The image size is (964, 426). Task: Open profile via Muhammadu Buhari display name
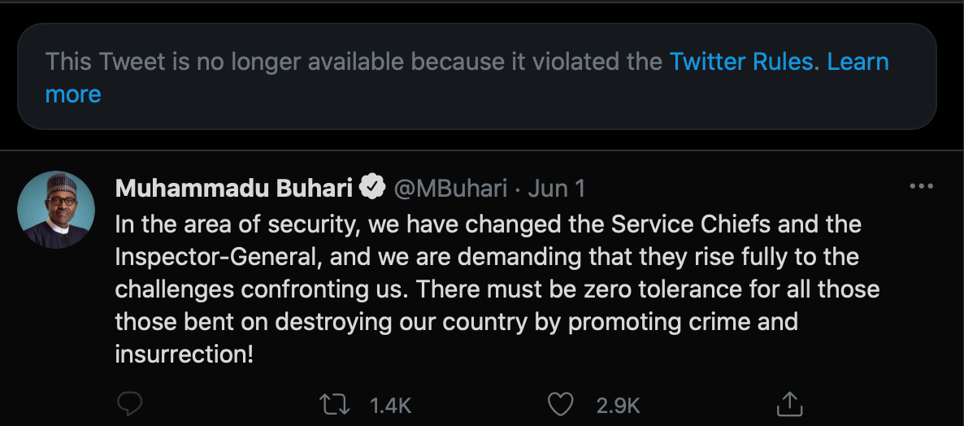point(233,189)
